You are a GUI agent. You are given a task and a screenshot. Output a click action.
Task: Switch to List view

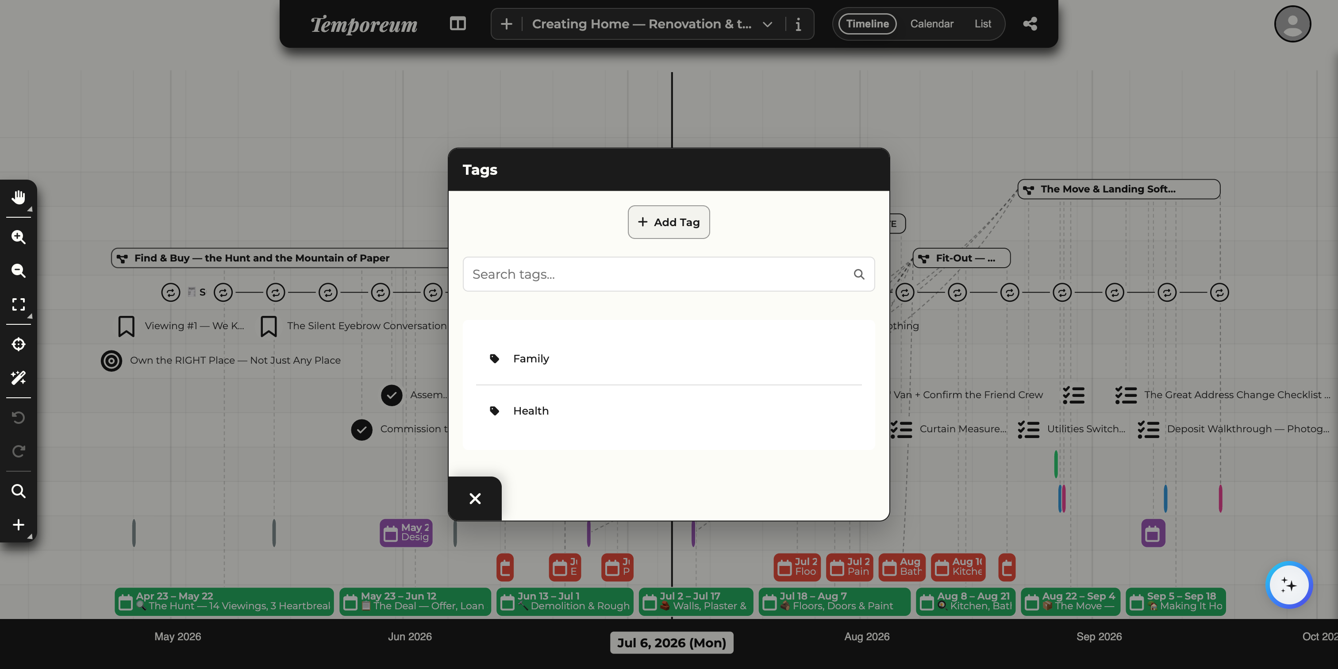click(x=983, y=24)
